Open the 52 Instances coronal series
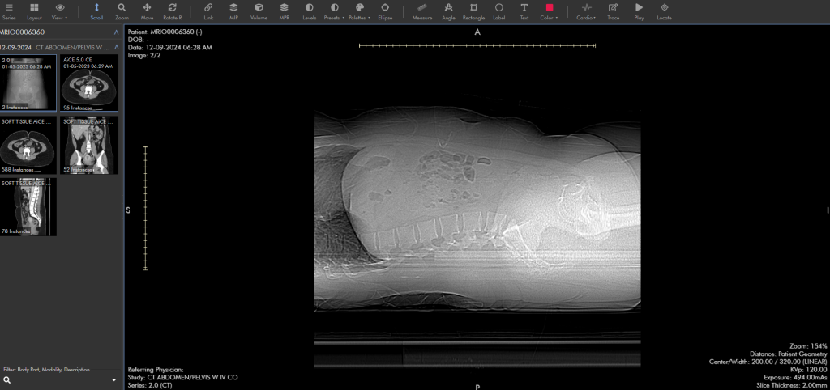This screenshot has width=830, height=390. pos(89,146)
